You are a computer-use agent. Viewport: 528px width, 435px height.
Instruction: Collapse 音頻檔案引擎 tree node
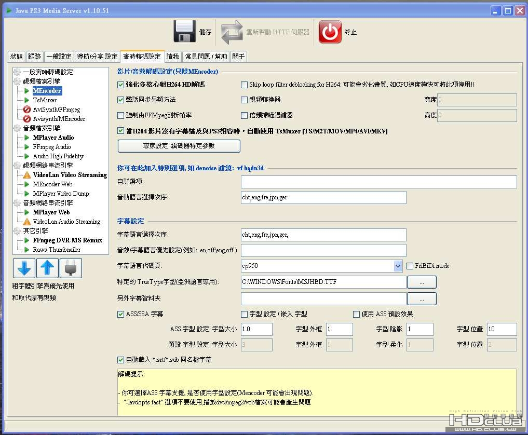pyautogui.click(x=17, y=128)
